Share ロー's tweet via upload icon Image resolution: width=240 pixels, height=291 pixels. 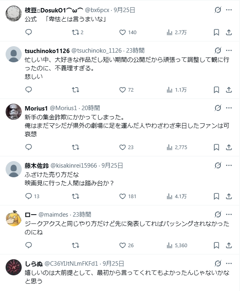tap(229, 245)
